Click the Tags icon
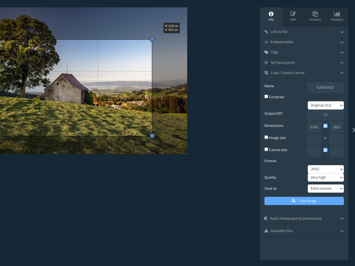The height and width of the screenshot is (266, 355). click(x=266, y=52)
